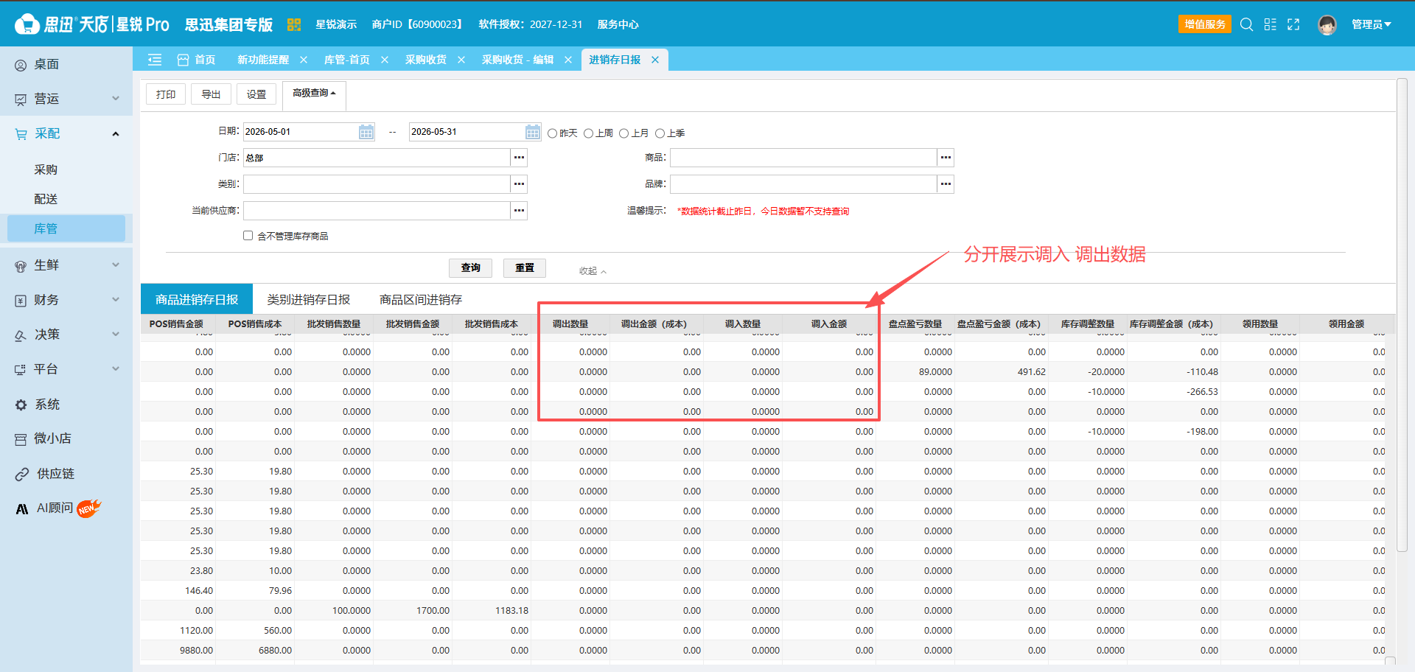Close the 库管-首页 tab
The height and width of the screenshot is (672, 1415).
pos(385,60)
